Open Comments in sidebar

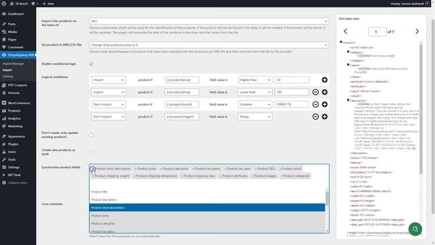click(16, 47)
